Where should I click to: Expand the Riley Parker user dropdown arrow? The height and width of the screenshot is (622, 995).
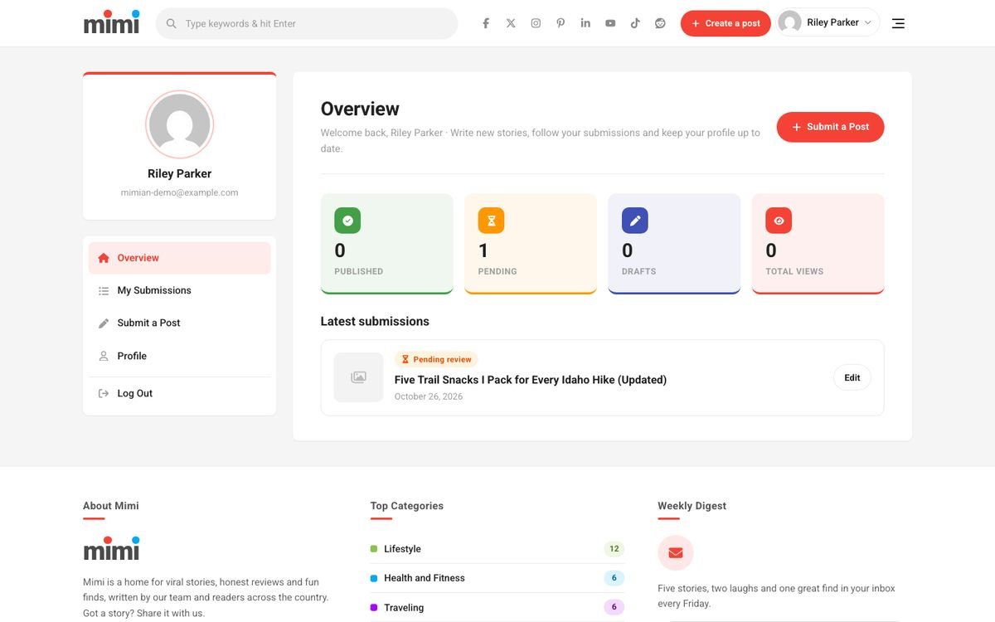tap(868, 22)
